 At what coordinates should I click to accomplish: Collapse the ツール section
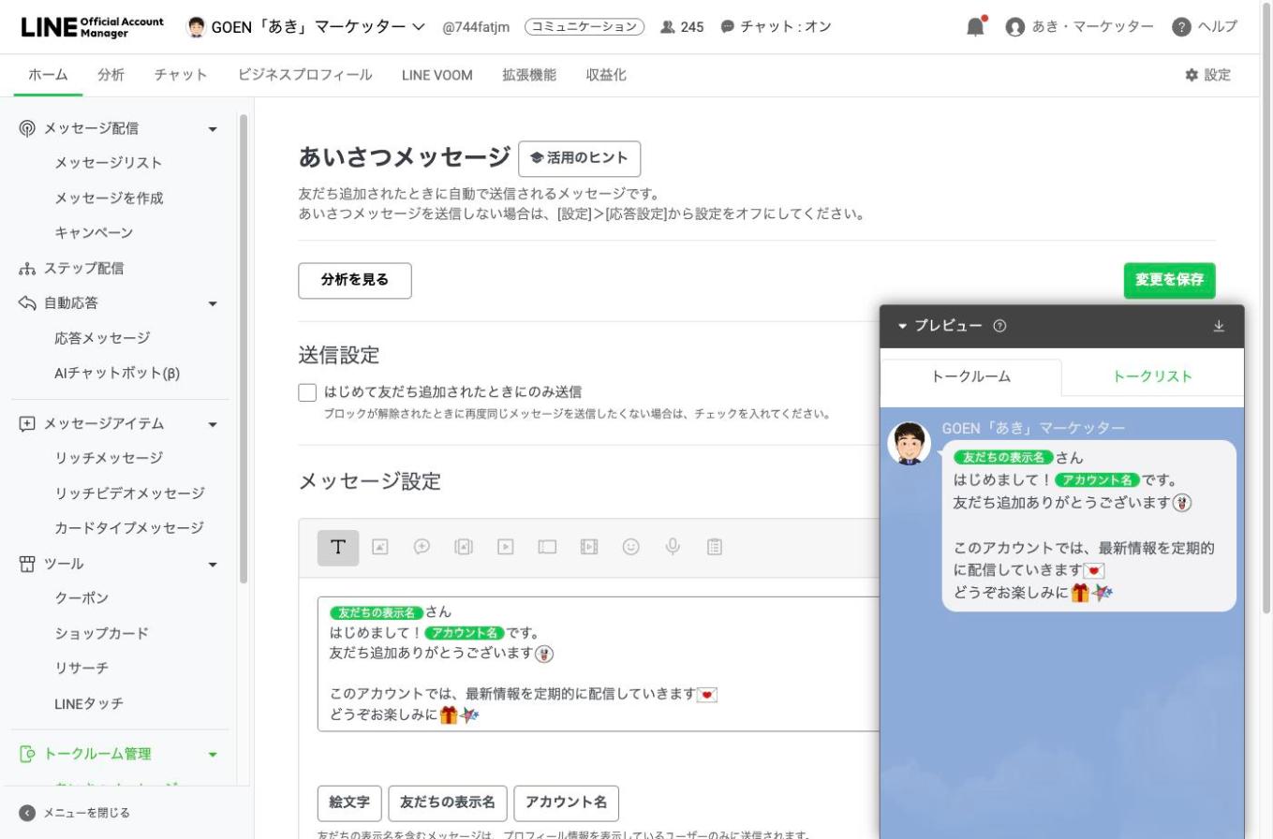(x=213, y=565)
